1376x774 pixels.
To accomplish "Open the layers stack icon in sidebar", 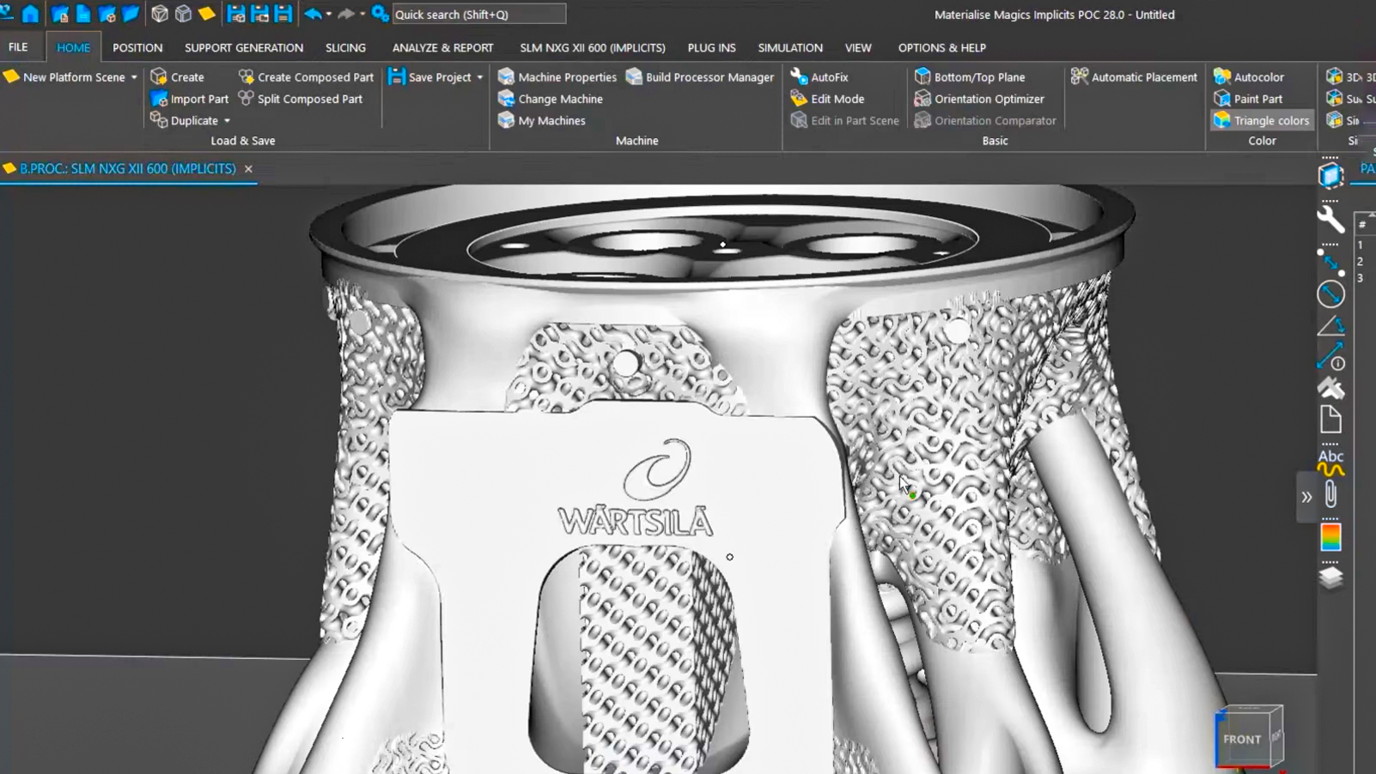I will tap(1330, 577).
